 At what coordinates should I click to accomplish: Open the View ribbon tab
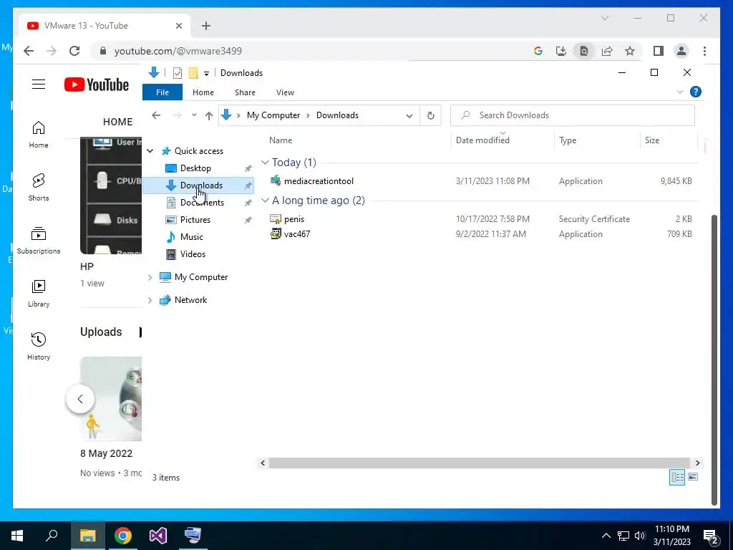click(285, 92)
